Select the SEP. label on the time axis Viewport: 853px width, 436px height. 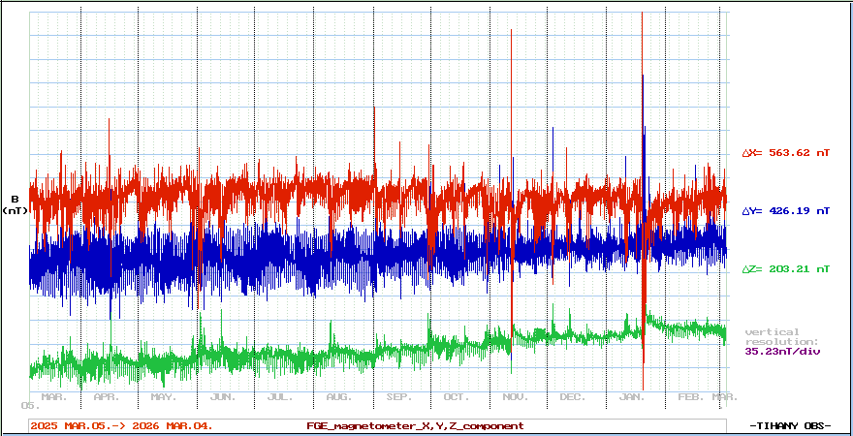[x=398, y=397]
